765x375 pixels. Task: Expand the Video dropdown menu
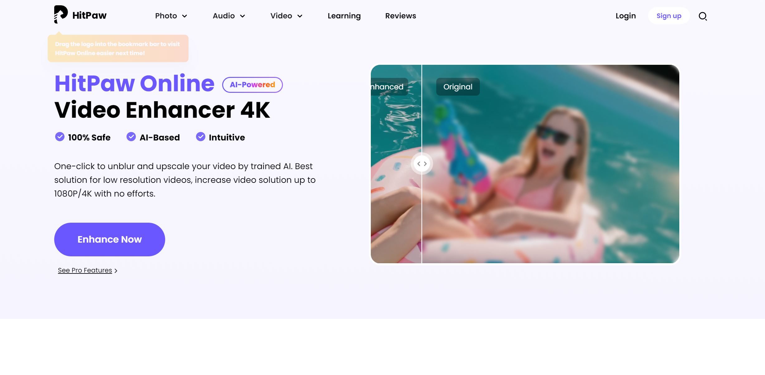coord(285,16)
